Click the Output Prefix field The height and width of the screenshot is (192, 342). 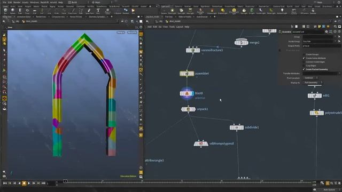[x=321, y=46]
